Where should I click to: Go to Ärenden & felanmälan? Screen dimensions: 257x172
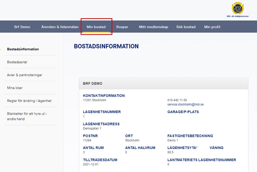point(60,27)
